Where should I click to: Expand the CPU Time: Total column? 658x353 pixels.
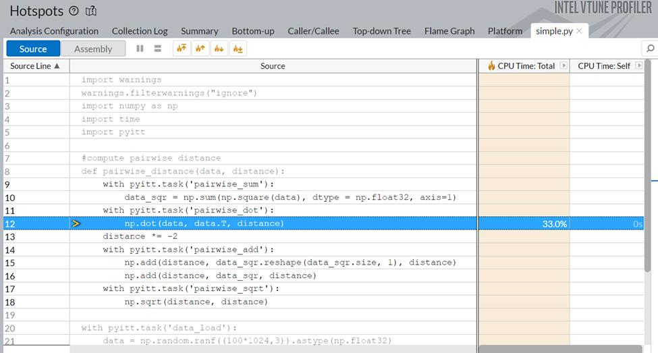564,66
